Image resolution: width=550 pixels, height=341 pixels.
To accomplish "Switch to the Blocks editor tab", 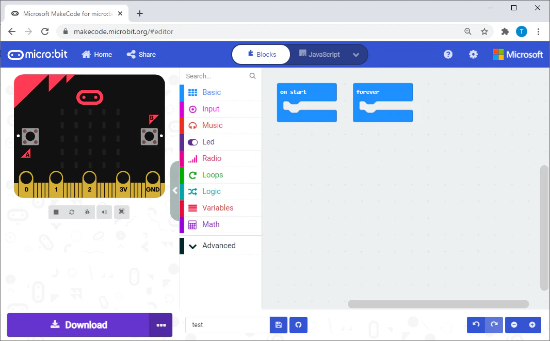I will 261,54.
